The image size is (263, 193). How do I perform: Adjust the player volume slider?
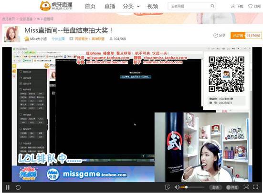(x=192, y=187)
